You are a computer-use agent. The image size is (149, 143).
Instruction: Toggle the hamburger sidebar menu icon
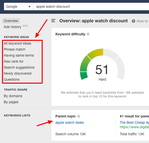[53, 21]
